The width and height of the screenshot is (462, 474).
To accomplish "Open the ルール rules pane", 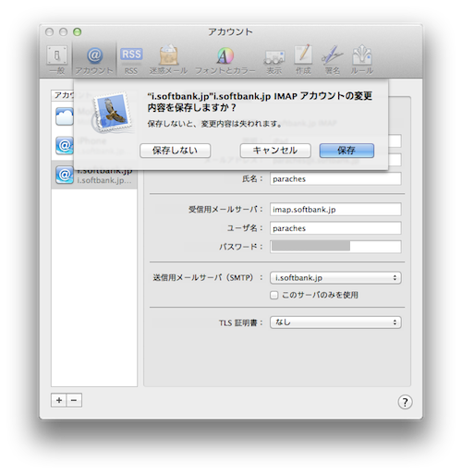I will (361, 60).
